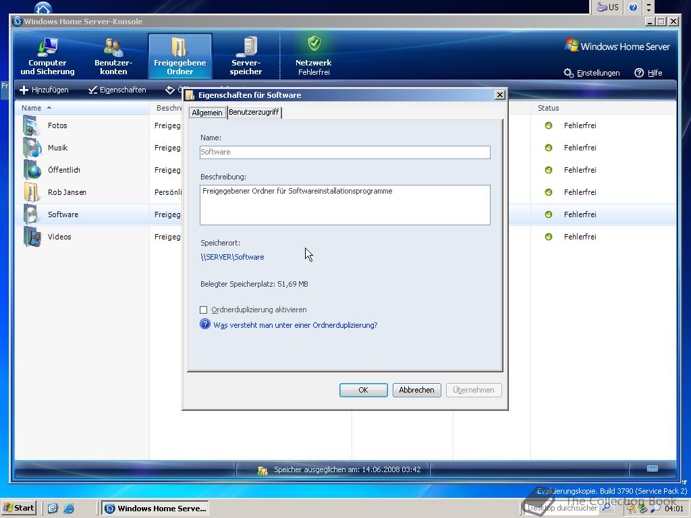
Task: Sort by Name column header
Action: point(82,108)
